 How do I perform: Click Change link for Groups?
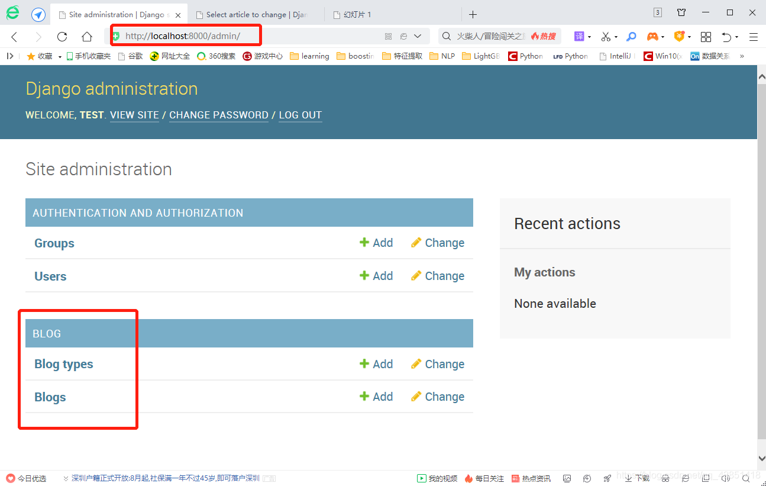tap(438, 243)
